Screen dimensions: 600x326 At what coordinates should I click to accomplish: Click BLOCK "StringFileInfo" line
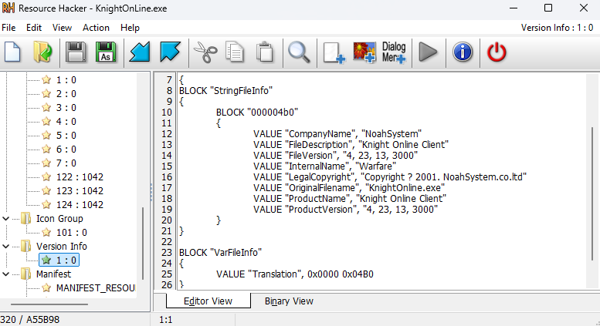(225, 91)
